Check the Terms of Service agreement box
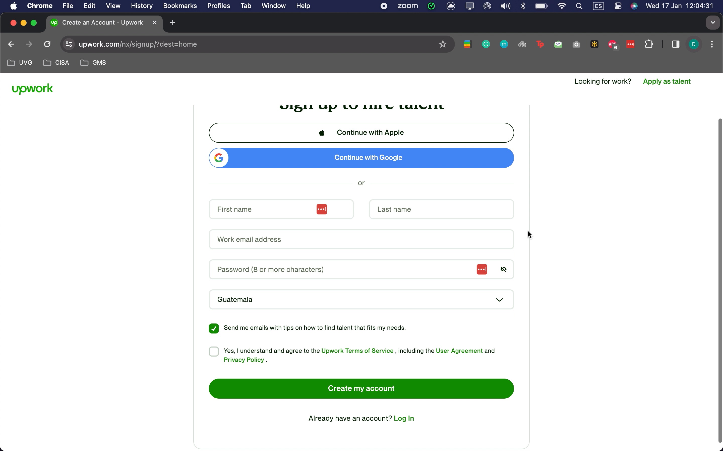The width and height of the screenshot is (723, 451). tap(214, 351)
